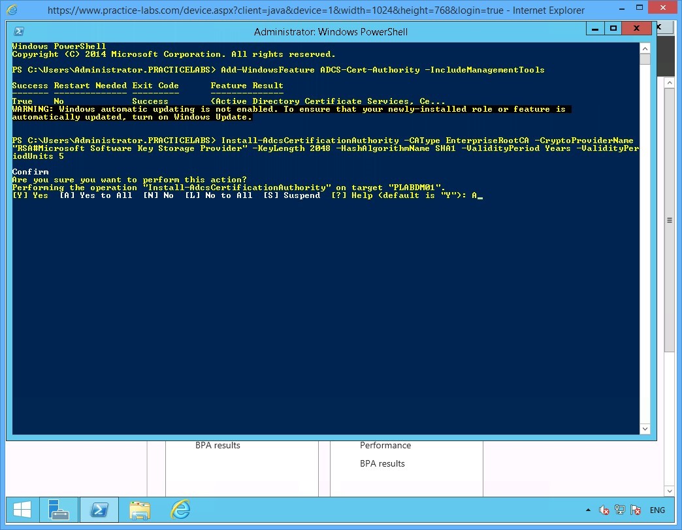Open Internet Explorer from the taskbar
682x530 pixels.
(180, 510)
